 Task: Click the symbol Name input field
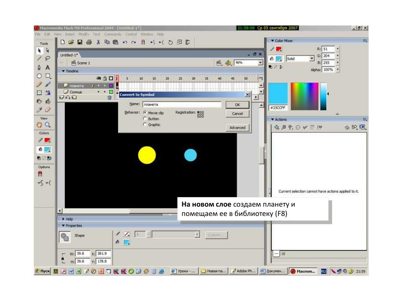point(182,104)
